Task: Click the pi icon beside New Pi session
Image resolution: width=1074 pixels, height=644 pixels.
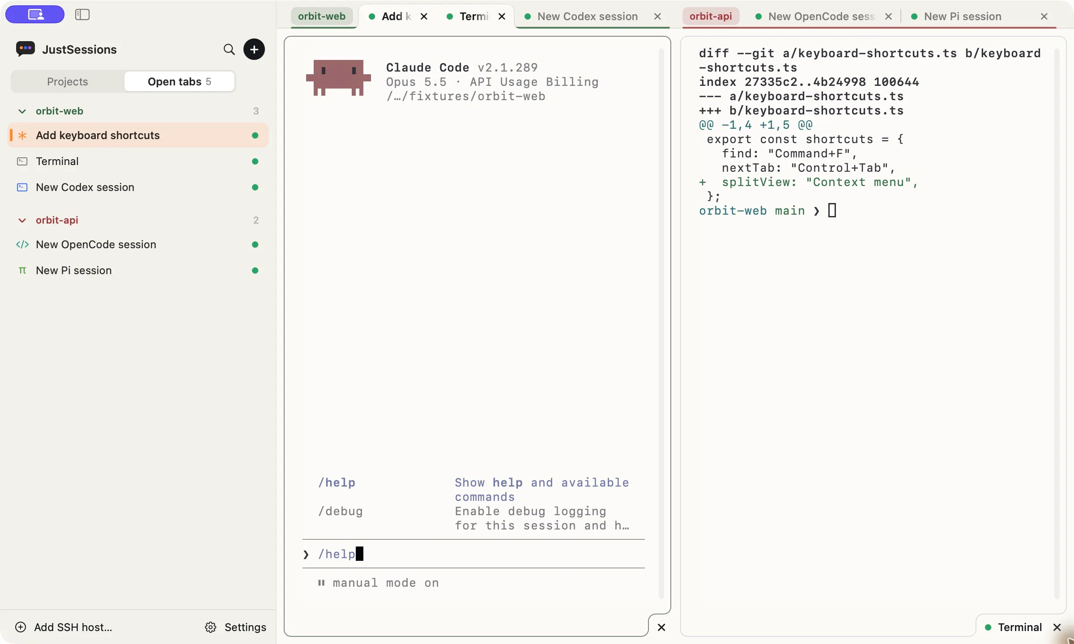Action: [x=22, y=270]
